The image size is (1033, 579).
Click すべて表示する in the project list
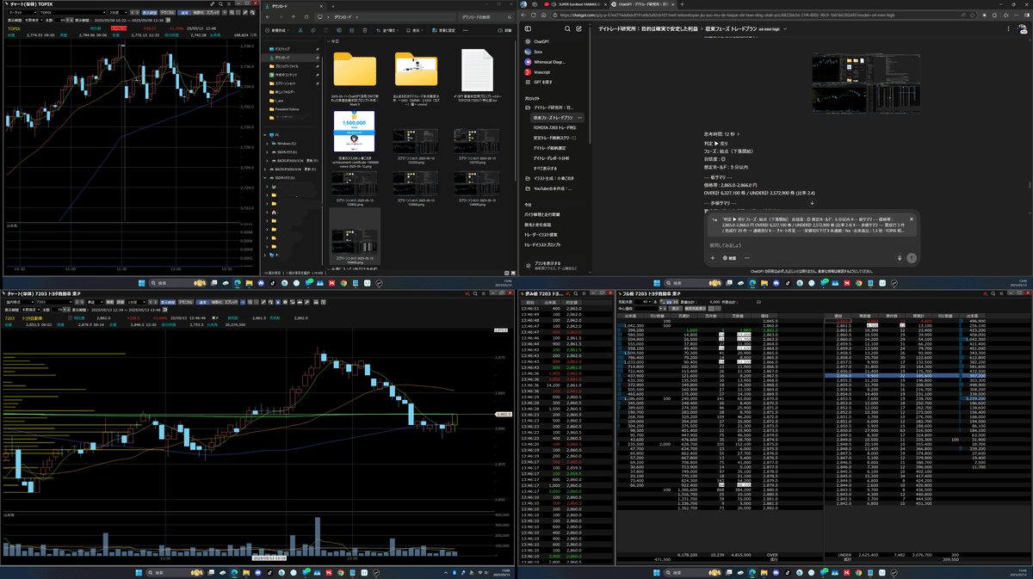pyautogui.click(x=547, y=169)
